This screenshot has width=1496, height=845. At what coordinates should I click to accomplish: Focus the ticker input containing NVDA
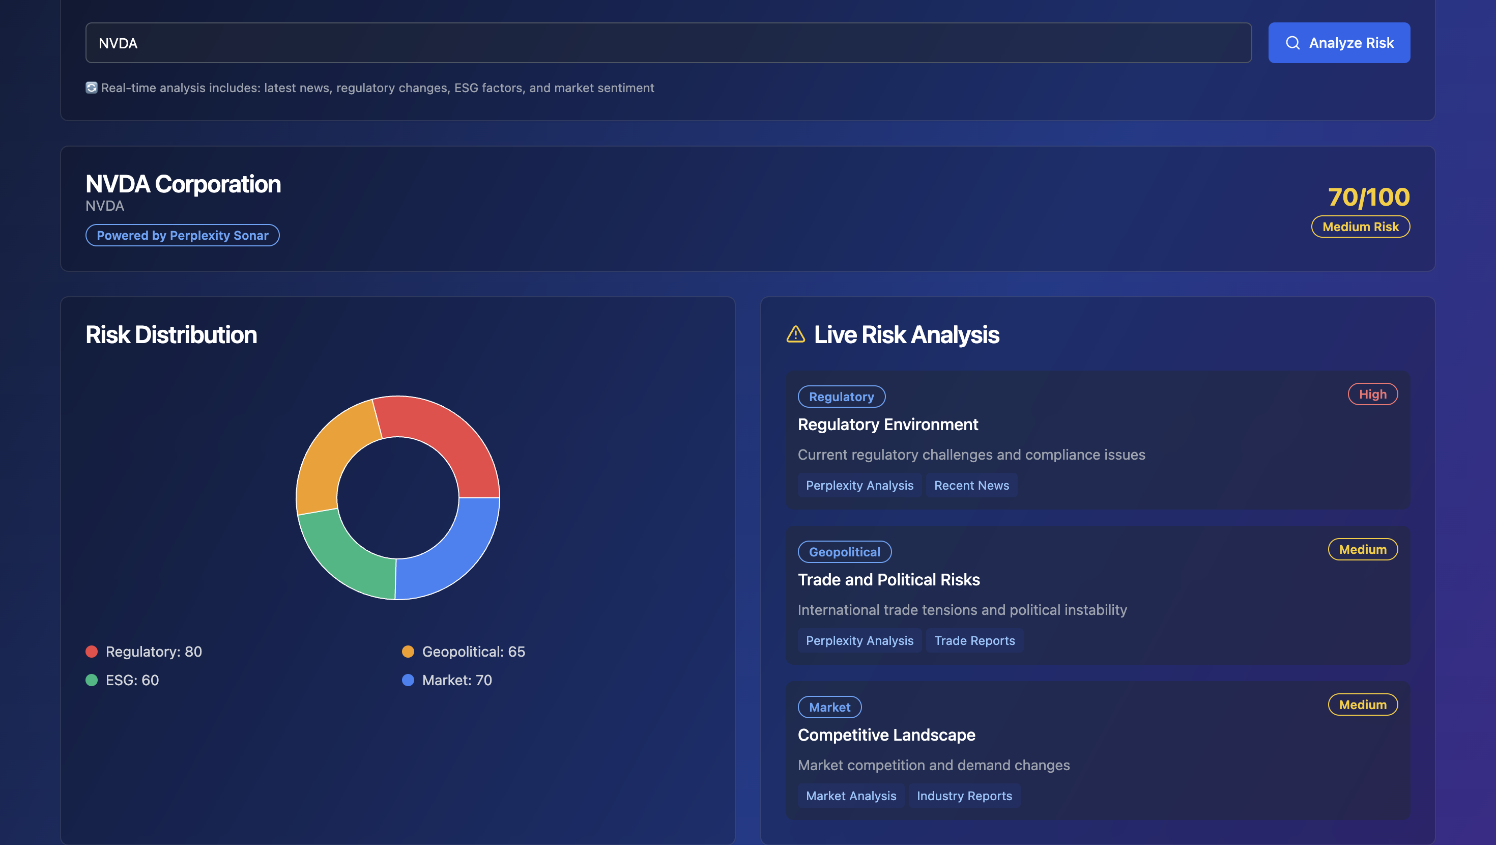(x=668, y=43)
